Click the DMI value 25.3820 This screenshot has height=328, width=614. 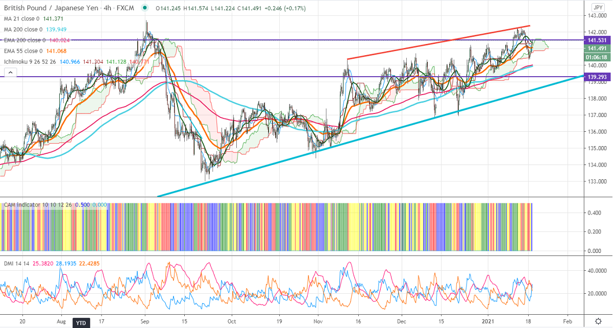click(44, 263)
